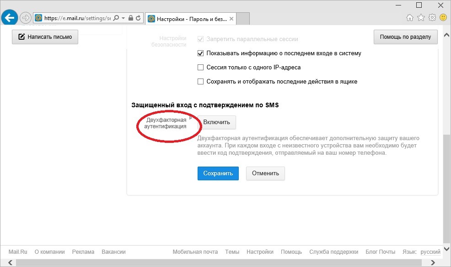The width and height of the screenshot is (451, 267).
Task: Click the browser Back arrow button
Action: click(9, 18)
